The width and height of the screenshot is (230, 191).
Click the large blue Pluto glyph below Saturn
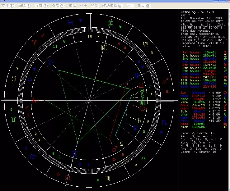tap(135, 128)
